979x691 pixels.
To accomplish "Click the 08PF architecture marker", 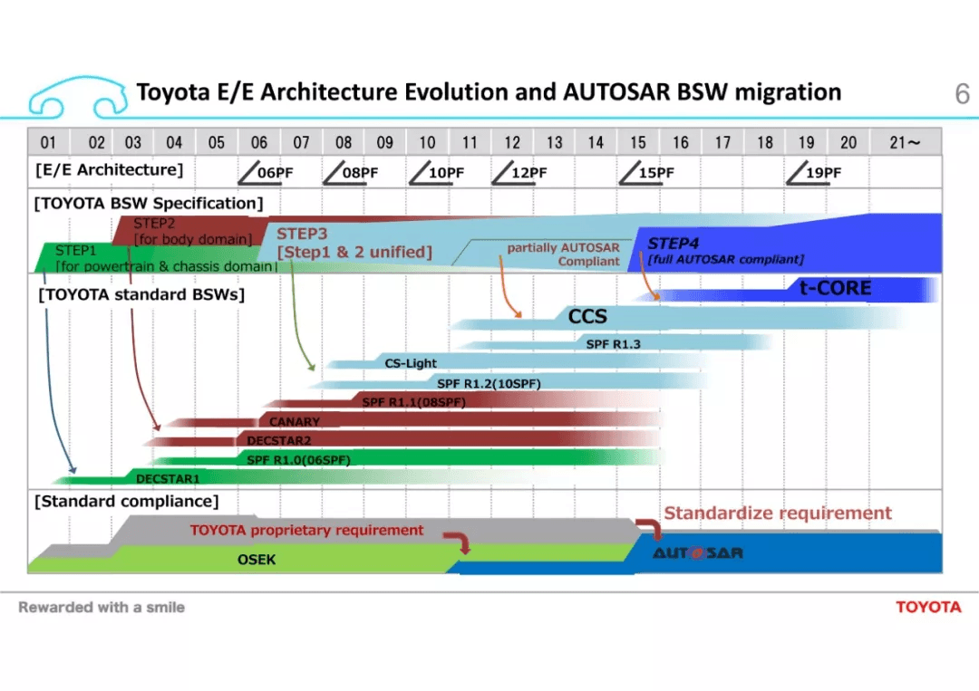I will click(351, 172).
